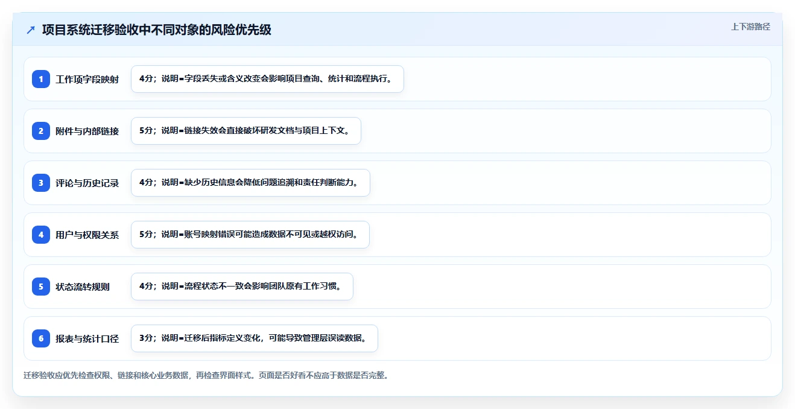
Task: Click the 评论与历史记录 label
Action: (x=87, y=183)
